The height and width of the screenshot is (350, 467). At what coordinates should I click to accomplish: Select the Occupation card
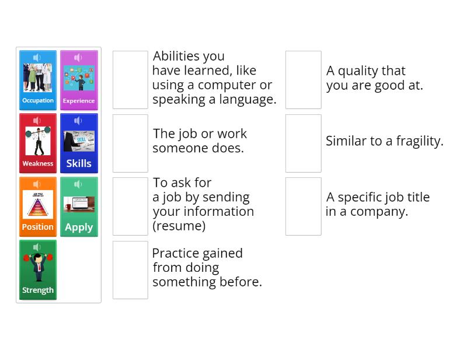[37, 82]
